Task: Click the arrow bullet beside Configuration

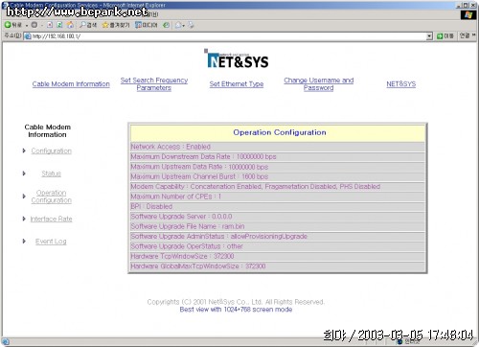Action: click(x=24, y=150)
